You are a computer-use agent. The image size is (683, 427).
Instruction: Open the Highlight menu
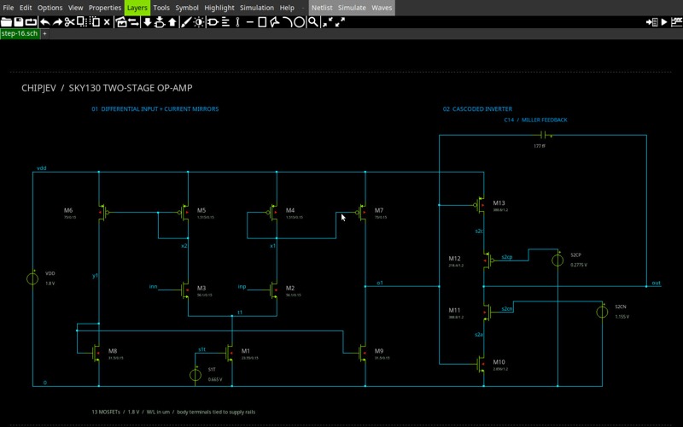coord(219,8)
